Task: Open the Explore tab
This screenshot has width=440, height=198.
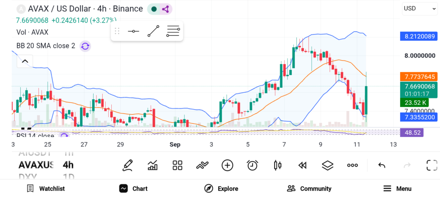Action: pos(221,189)
